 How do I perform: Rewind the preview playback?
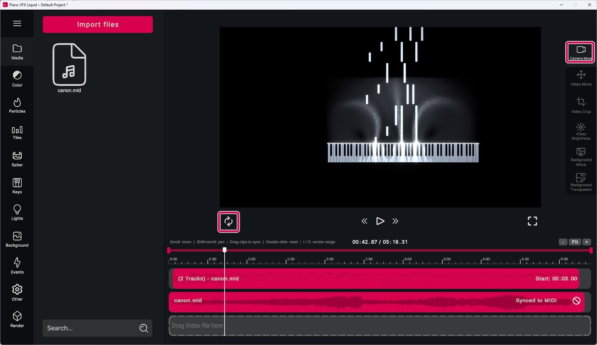(365, 221)
